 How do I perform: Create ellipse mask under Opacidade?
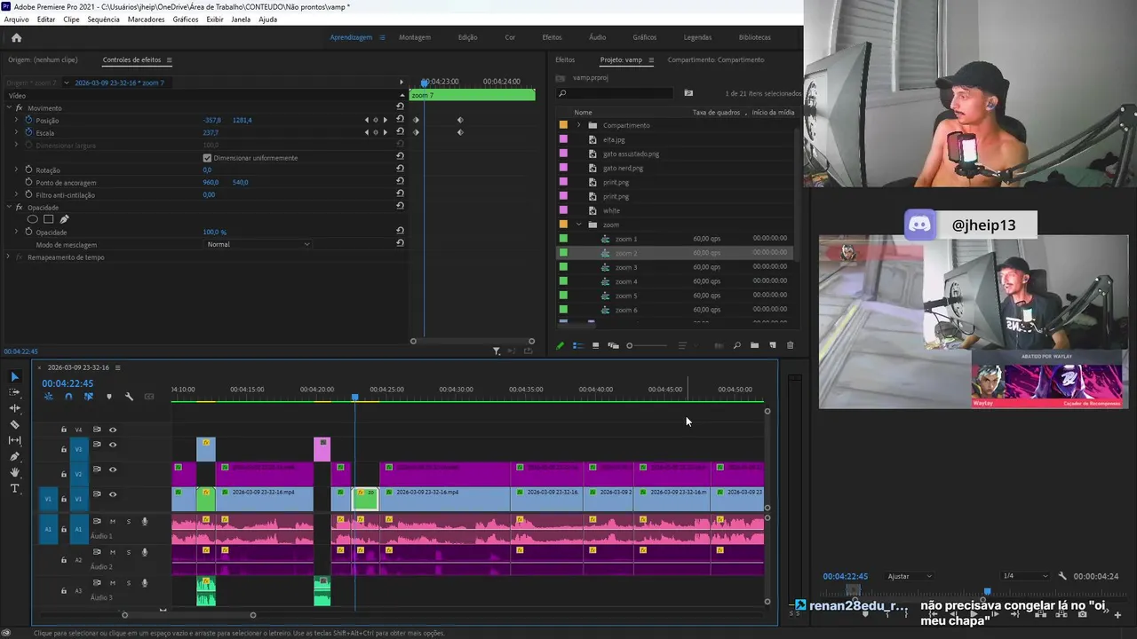pos(32,219)
